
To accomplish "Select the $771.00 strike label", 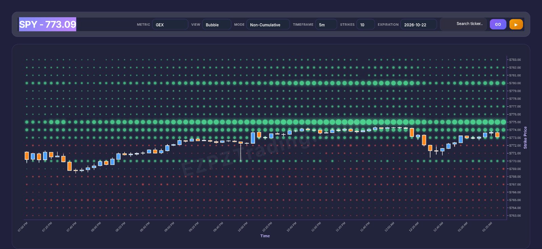I will (515, 153).
